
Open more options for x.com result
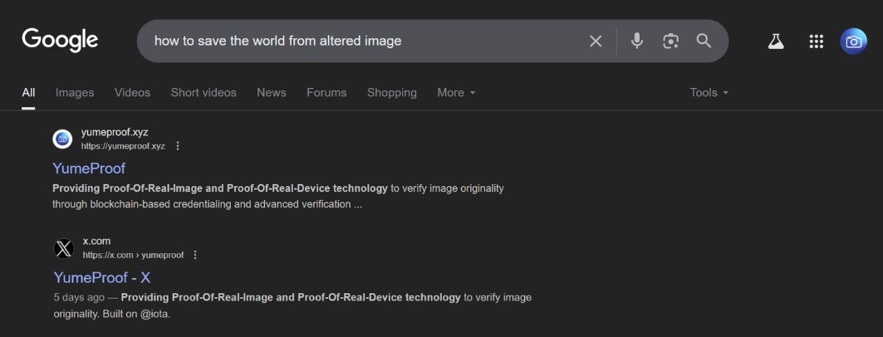pos(195,255)
